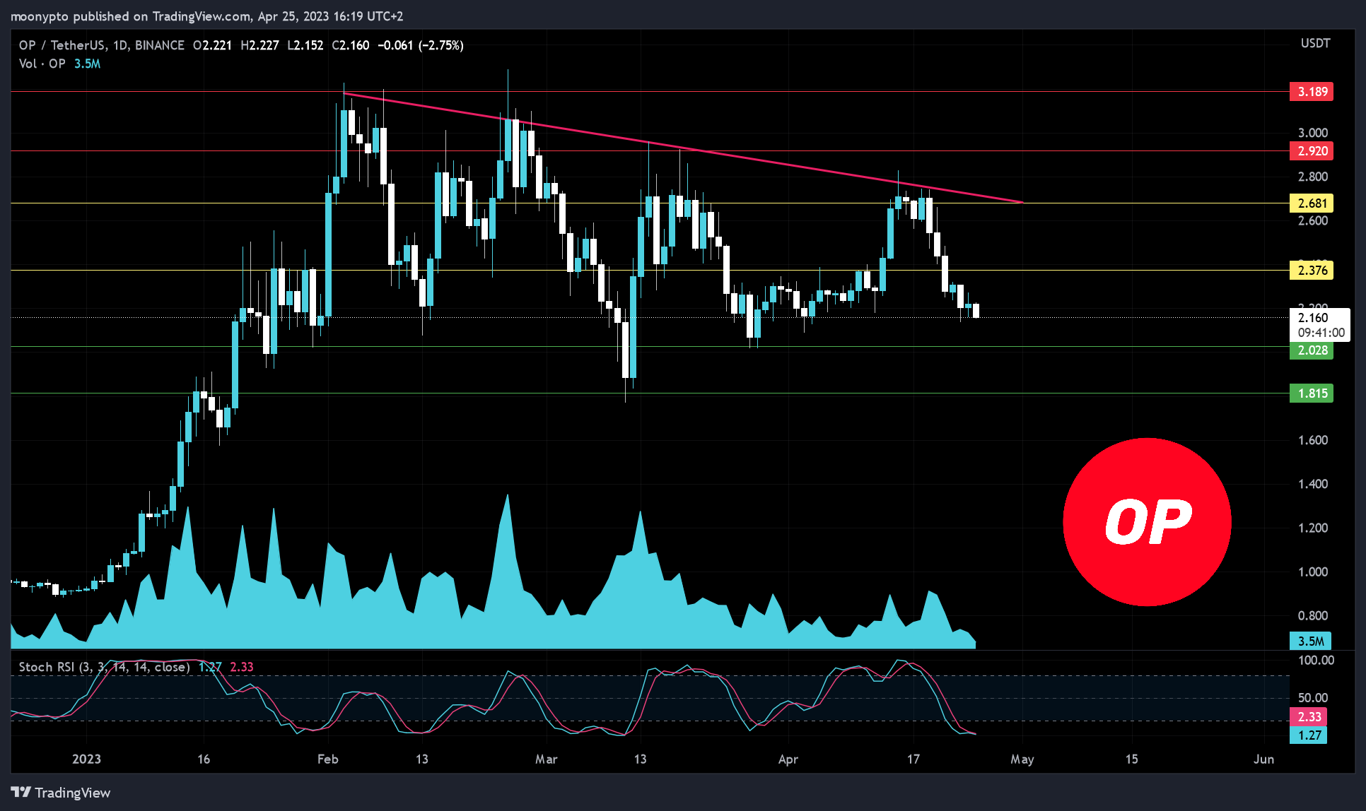Click the Jun date on time axis
Viewport: 1366px width, 811px height.
(x=1263, y=759)
